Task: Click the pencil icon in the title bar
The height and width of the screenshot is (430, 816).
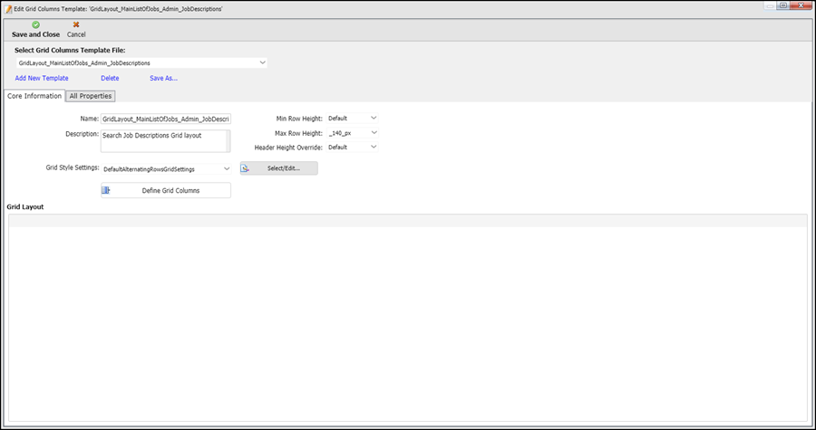Action: click(x=8, y=7)
